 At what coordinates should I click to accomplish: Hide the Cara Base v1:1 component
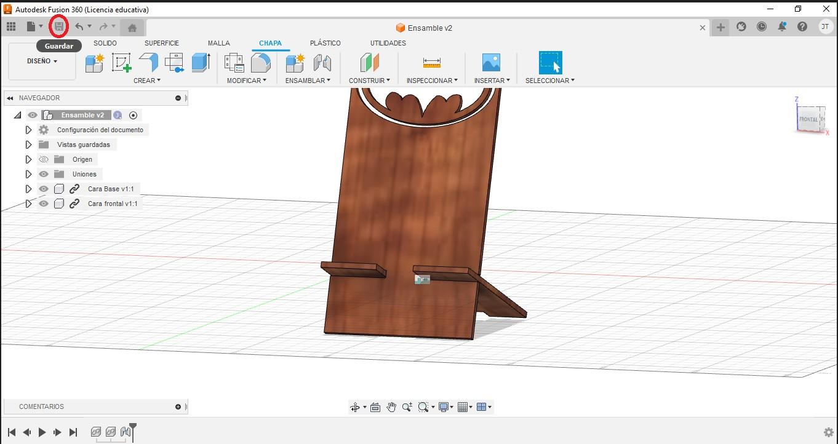pyautogui.click(x=43, y=189)
